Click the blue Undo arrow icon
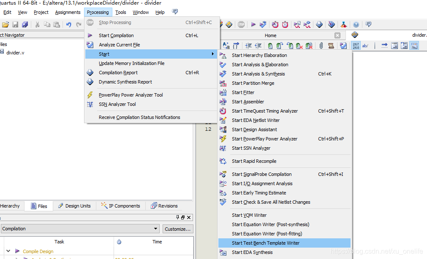427x259 pixels. coord(68,24)
